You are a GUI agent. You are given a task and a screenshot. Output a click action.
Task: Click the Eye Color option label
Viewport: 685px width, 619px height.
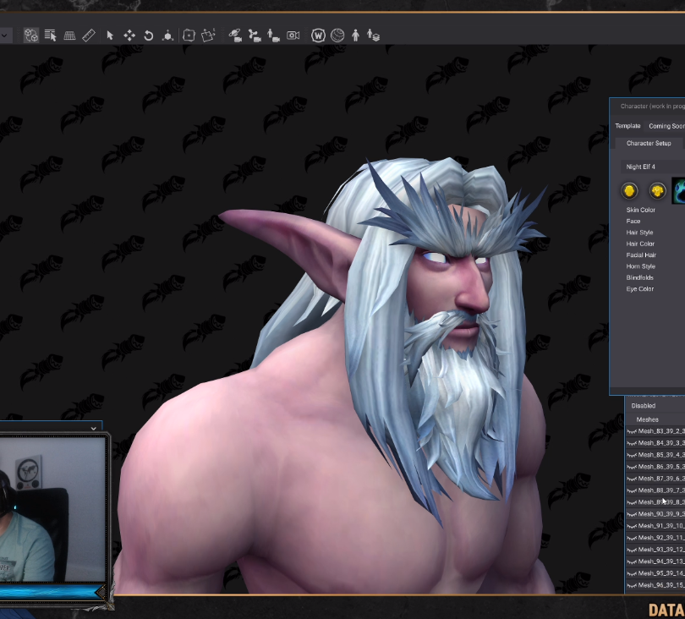tap(639, 289)
